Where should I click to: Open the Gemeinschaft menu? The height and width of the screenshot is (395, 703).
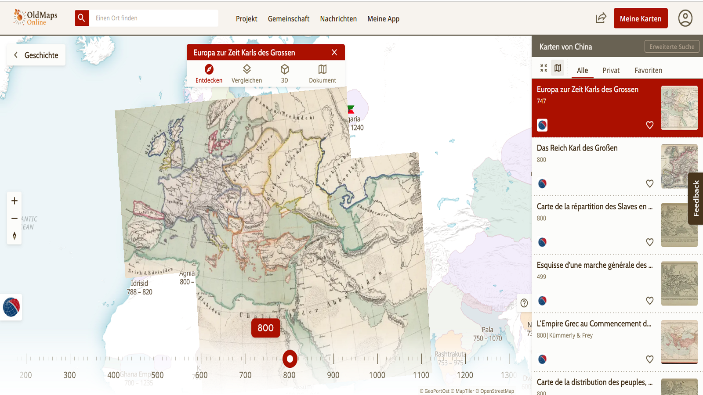coord(289,19)
